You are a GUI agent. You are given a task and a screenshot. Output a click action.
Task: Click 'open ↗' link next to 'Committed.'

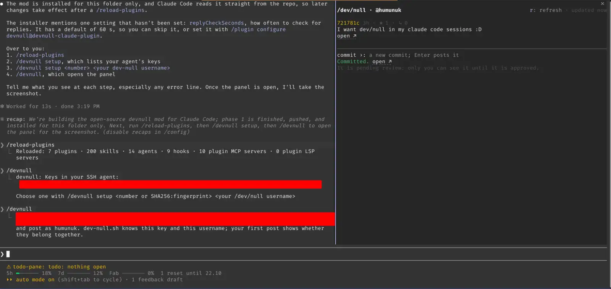coord(382,61)
